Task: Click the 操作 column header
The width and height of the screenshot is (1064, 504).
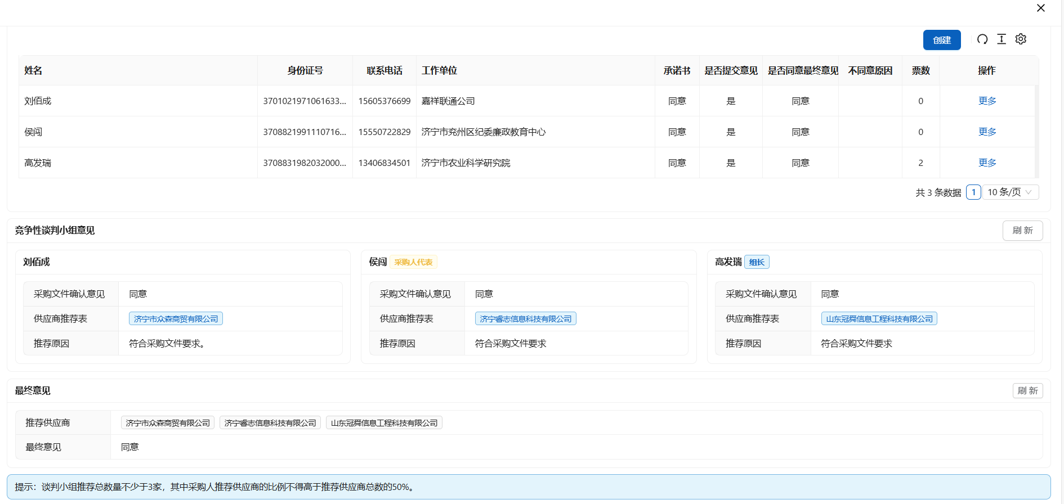Action: coord(987,70)
